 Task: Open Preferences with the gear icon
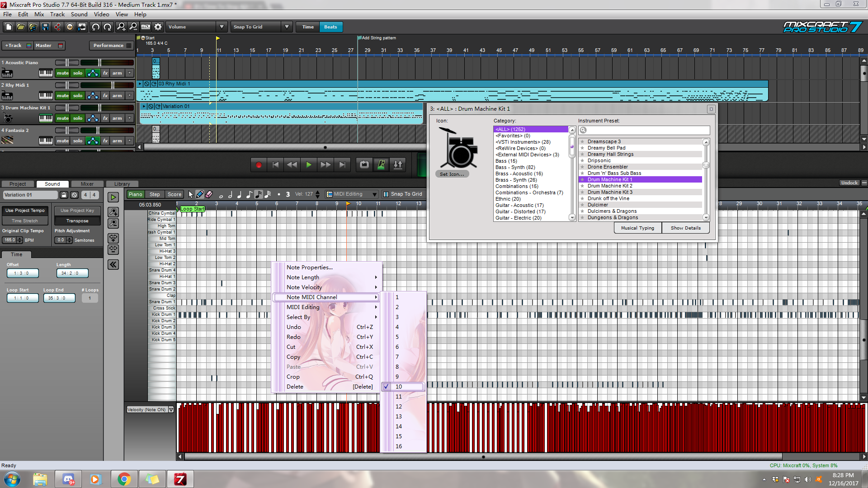click(x=158, y=27)
